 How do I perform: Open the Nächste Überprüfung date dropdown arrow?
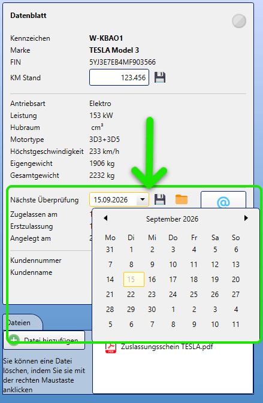coord(143,199)
